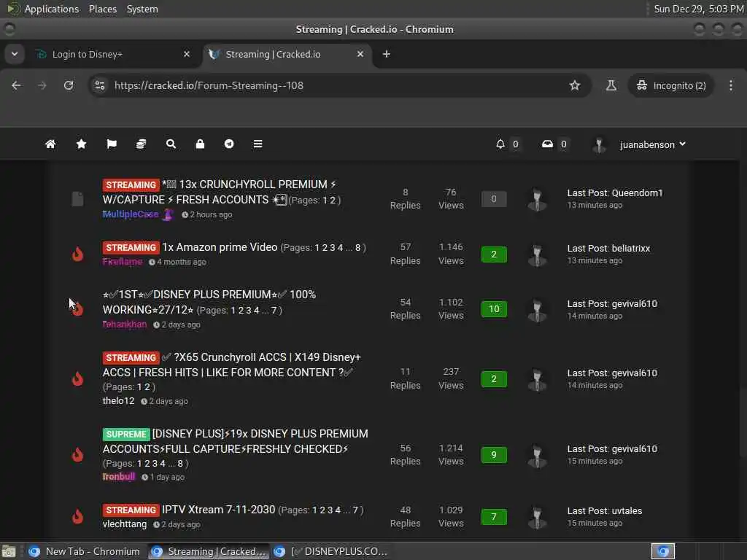Open the Applications menu
The width and height of the screenshot is (747, 560).
pyautogui.click(x=52, y=9)
